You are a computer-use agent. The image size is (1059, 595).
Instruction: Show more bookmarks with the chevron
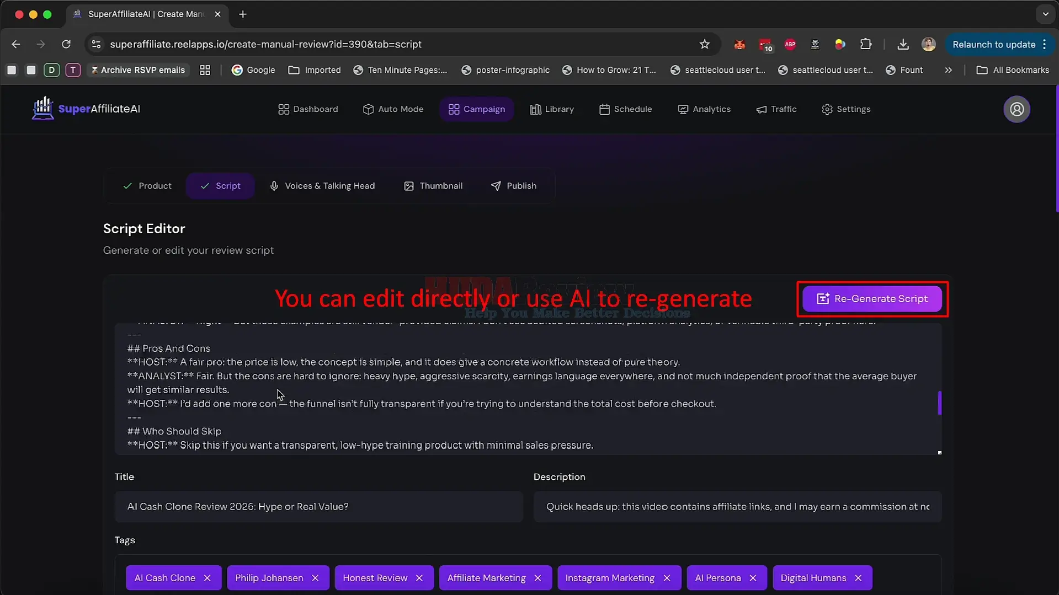(948, 70)
